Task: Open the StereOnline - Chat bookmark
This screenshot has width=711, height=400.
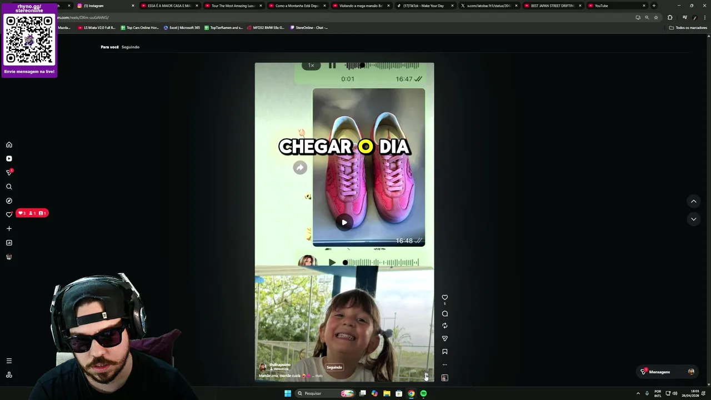Action: [309, 27]
